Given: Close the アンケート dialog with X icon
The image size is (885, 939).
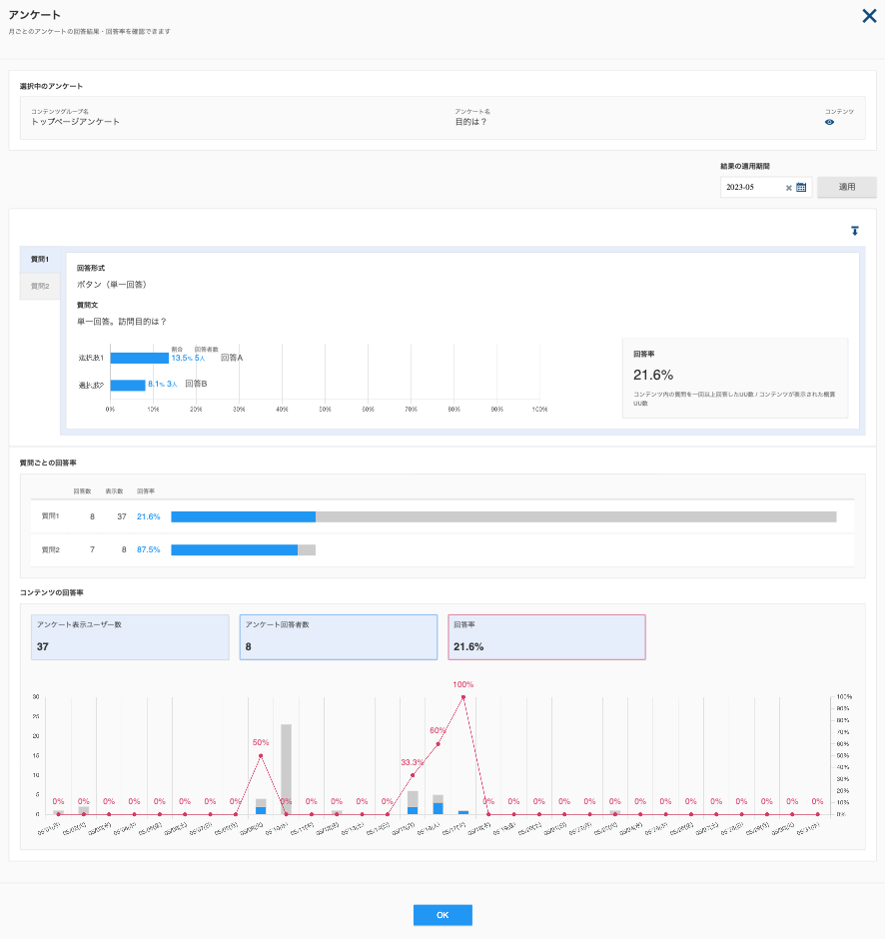Looking at the screenshot, I should [x=869, y=16].
